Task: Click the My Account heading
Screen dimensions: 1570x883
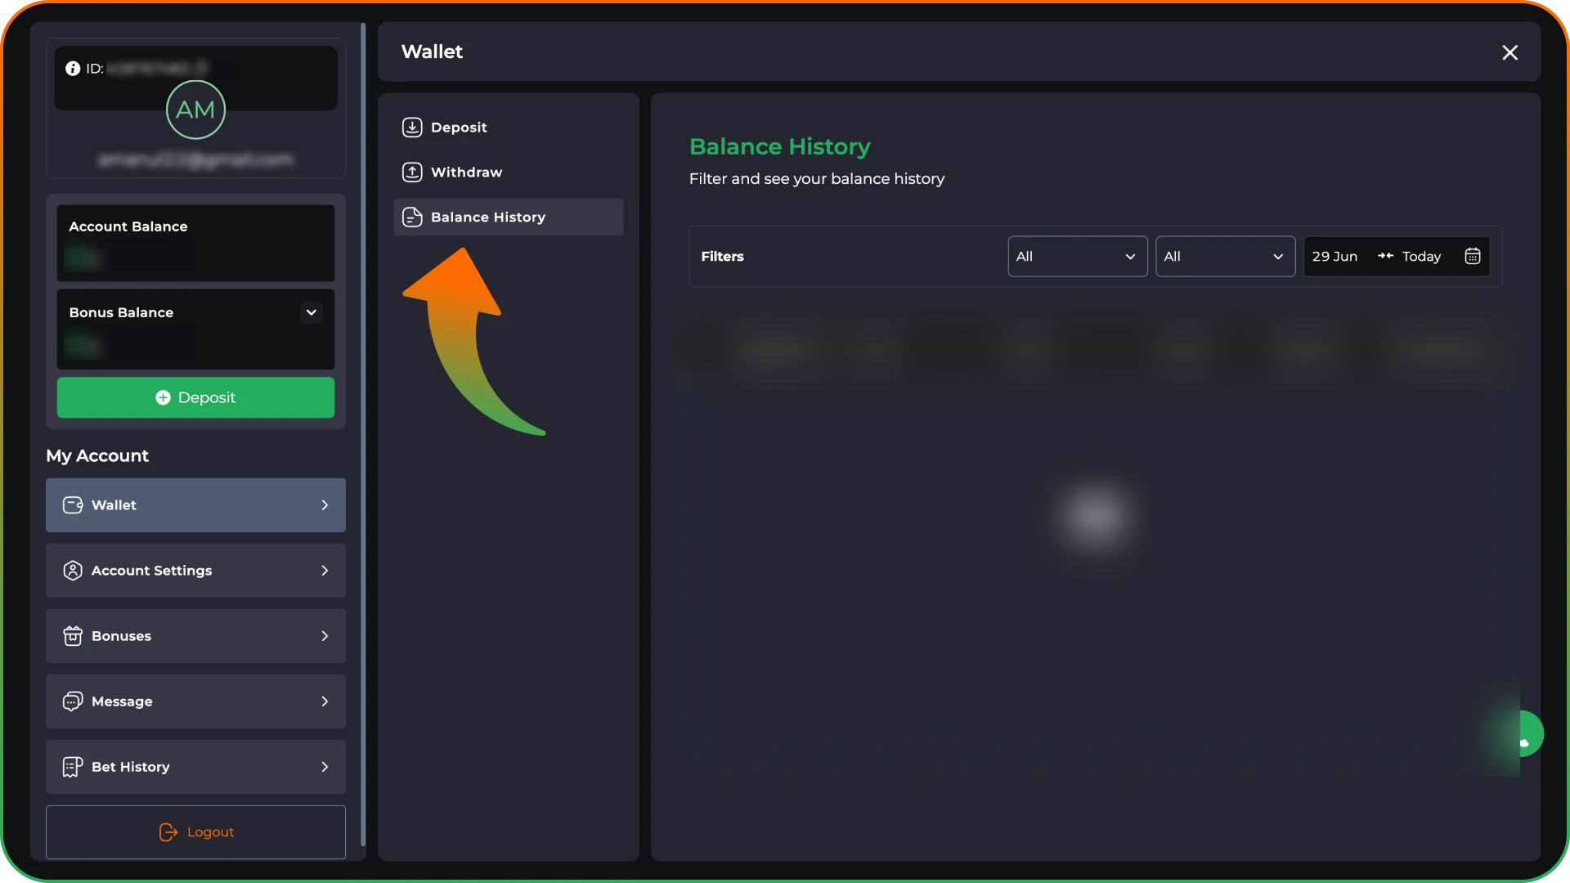Action: coord(97,456)
